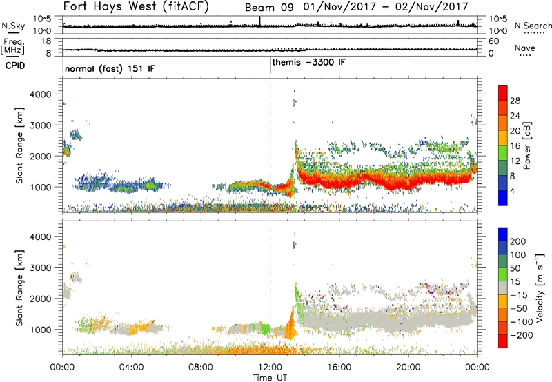Click "Slant Range [km]" label of velocity panel
The height and width of the screenshot is (382, 552).
[x=19, y=288]
